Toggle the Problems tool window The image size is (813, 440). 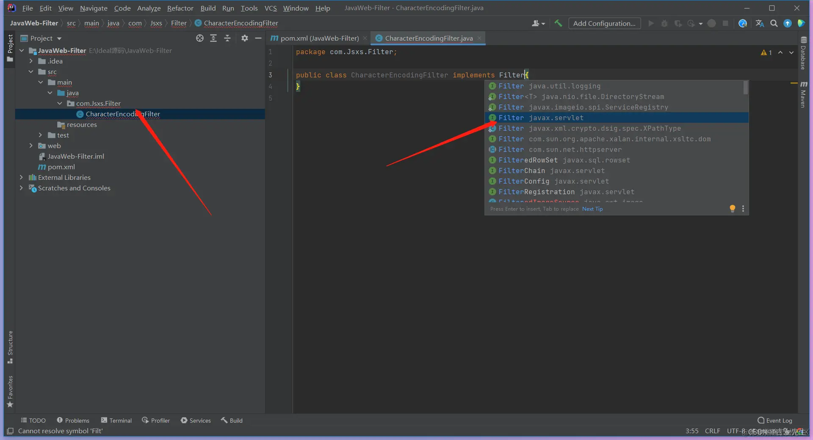[73, 421]
